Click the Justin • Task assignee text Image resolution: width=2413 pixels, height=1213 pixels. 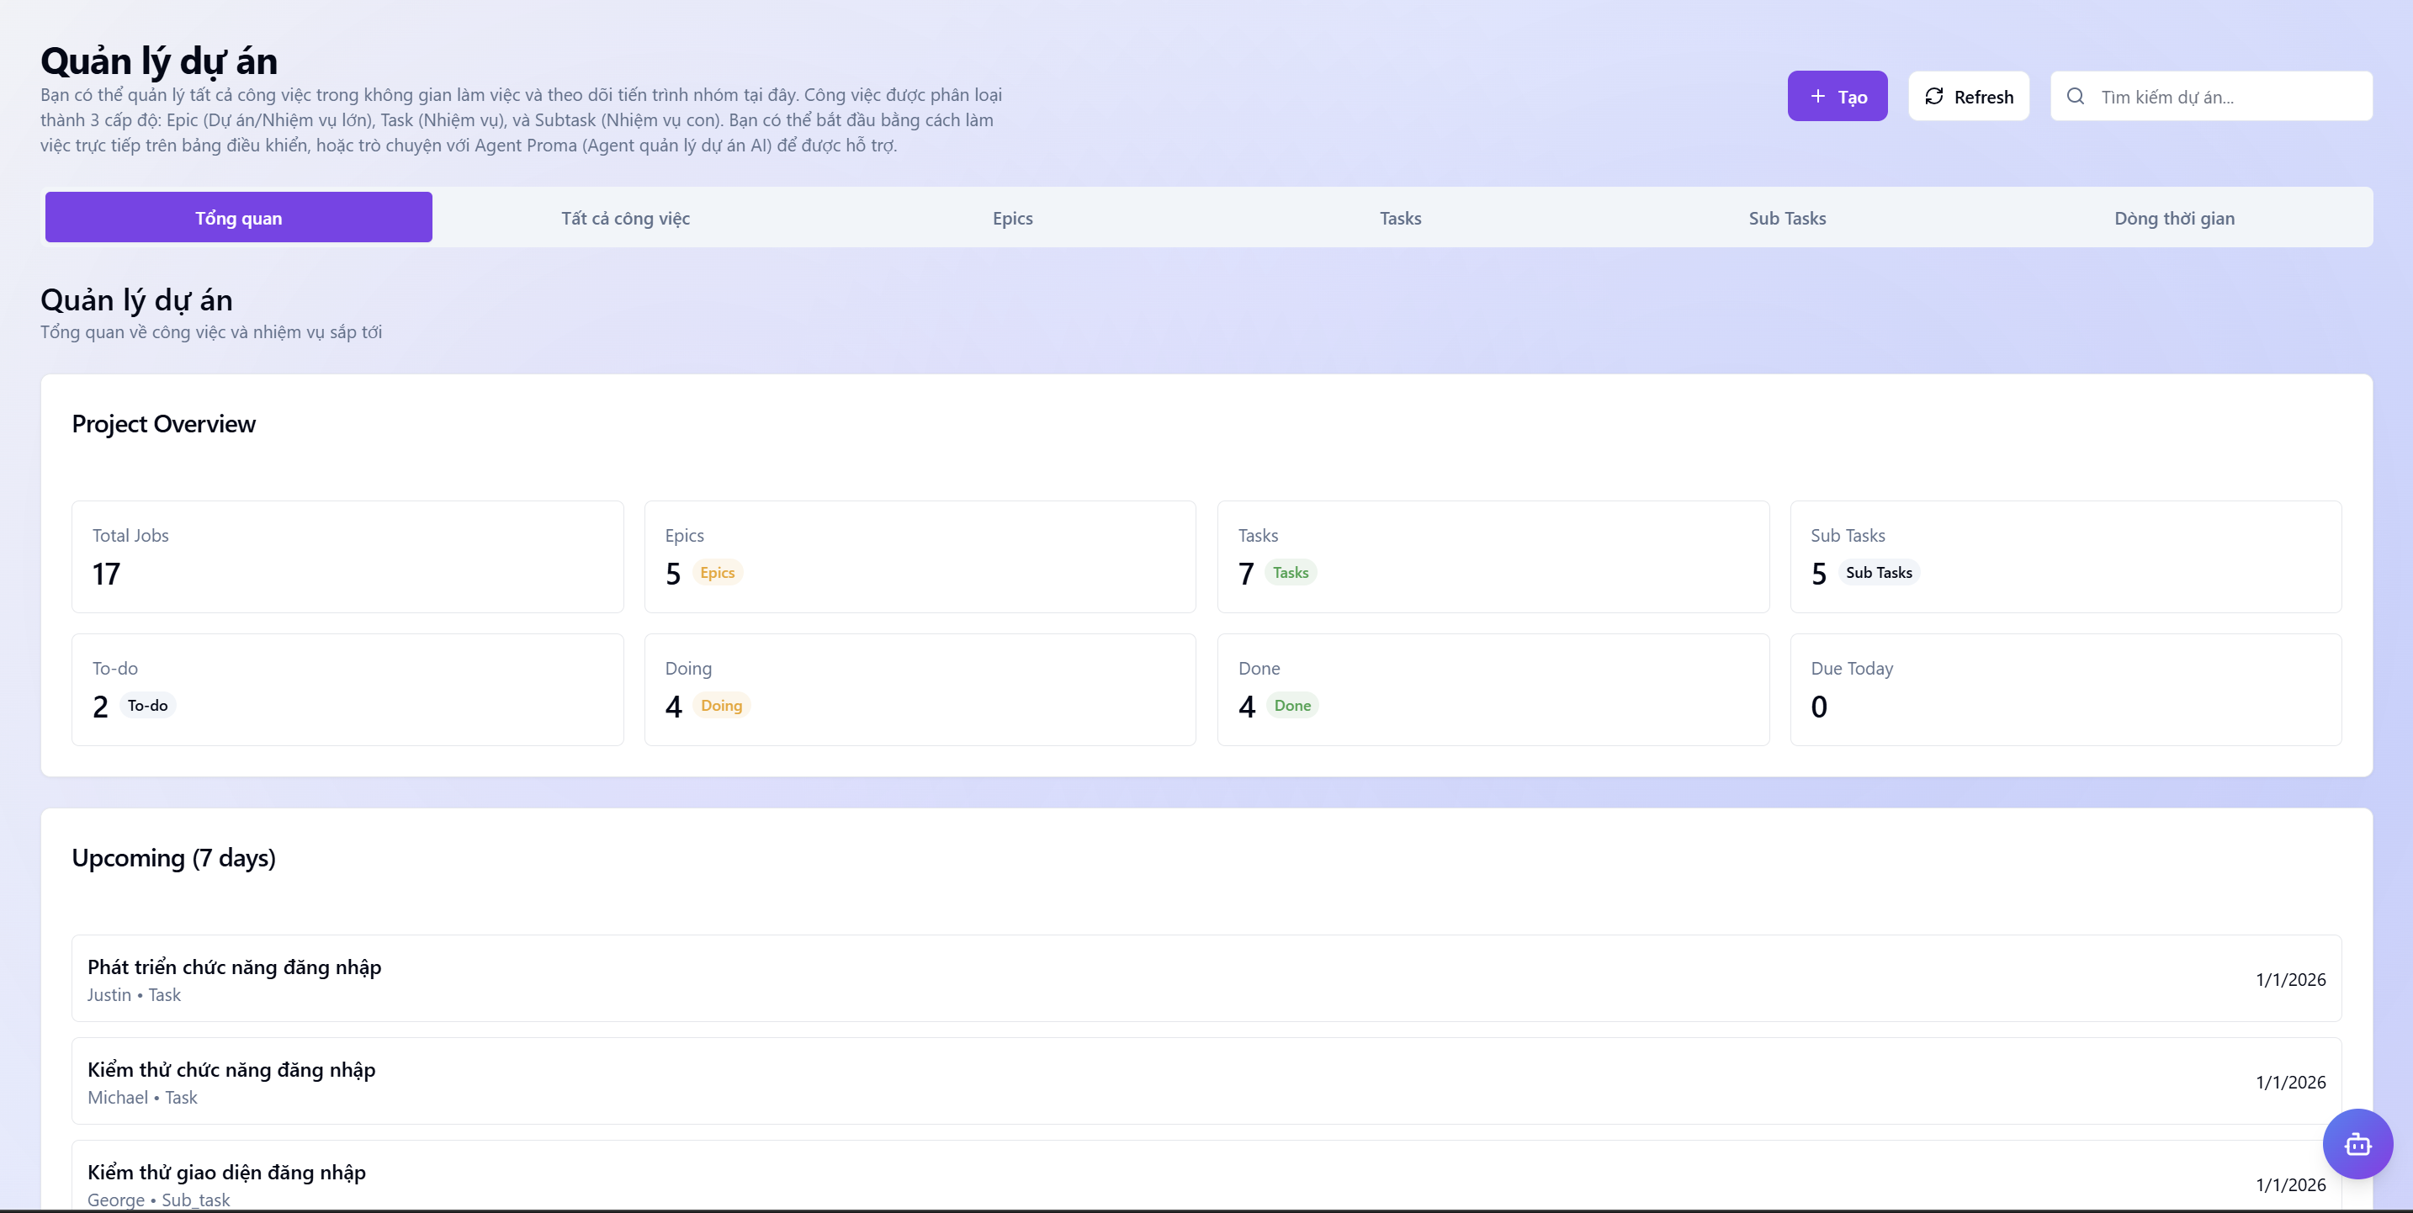point(134,995)
